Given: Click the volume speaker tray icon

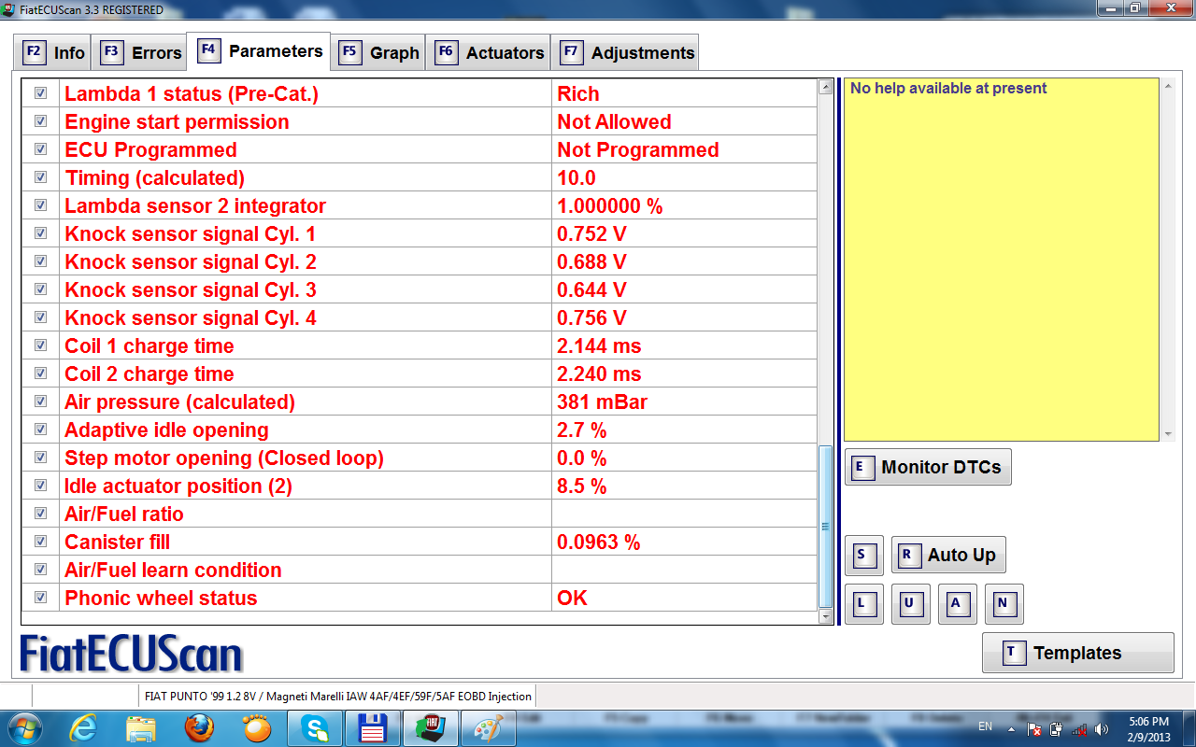Looking at the screenshot, I should pos(1102,729).
